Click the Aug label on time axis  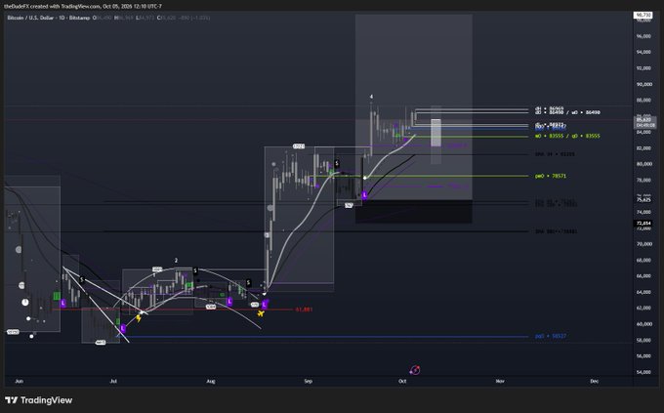(x=211, y=381)
